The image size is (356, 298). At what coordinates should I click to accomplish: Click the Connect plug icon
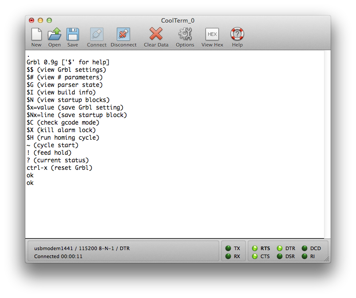pos(97,35)
